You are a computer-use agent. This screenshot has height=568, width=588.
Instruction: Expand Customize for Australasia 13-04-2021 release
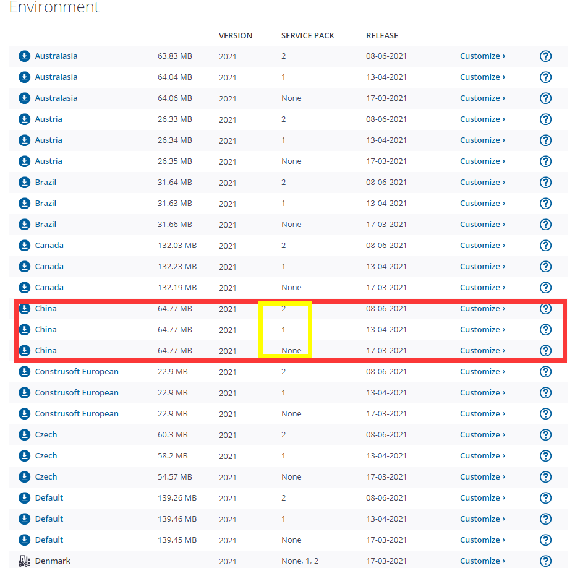[482, 77]
